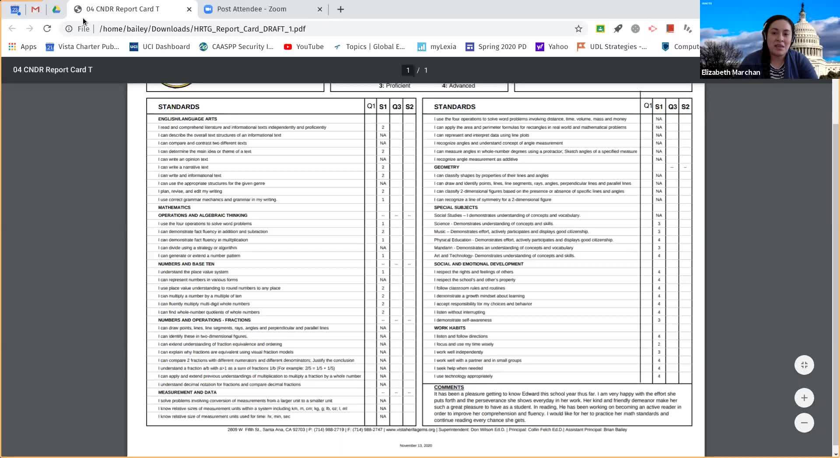The height and width of the screenshot is (458, 840).
Task: Open the myLexia bookmark
Action: click(437, 46)
